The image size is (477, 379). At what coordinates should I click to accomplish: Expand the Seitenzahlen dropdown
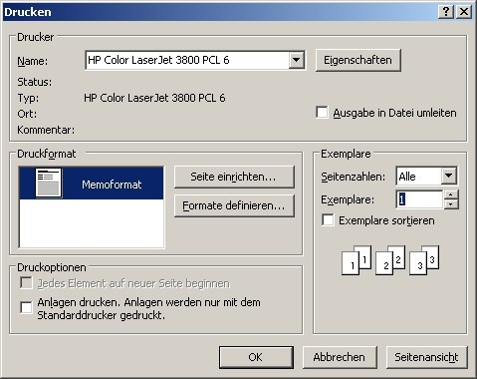pyautogui.click(x=448, y=176)
